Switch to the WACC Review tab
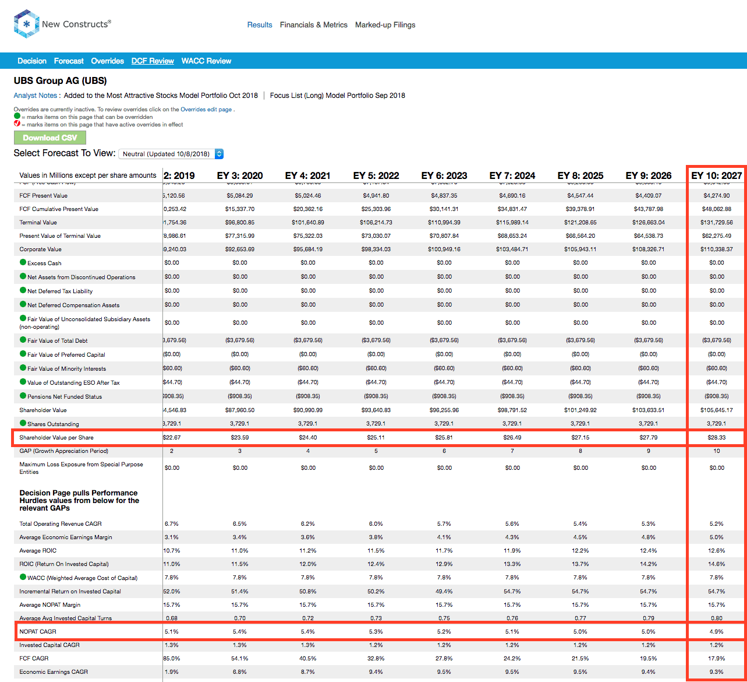The width and height of the screenshot is (747, 682). 206,61
